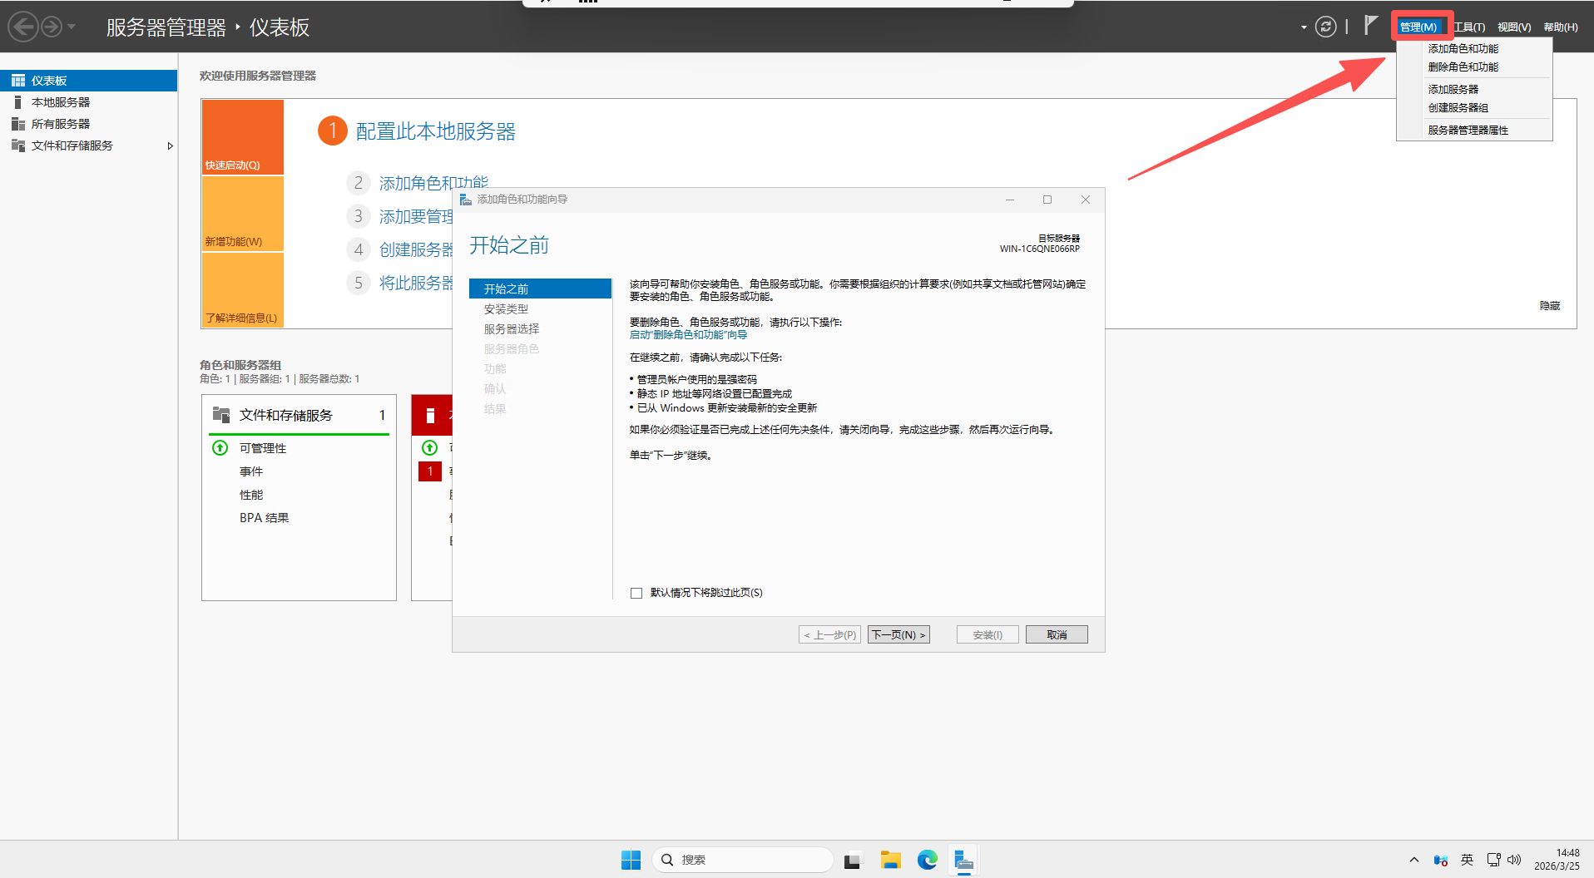
Task: Open the notifications flag icon
Action: point(1371,26)
